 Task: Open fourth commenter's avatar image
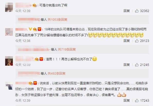point(9,86)
